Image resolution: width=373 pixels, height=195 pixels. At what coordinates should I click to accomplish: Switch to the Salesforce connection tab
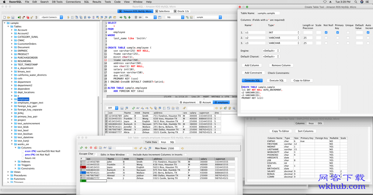coord(163,11)
